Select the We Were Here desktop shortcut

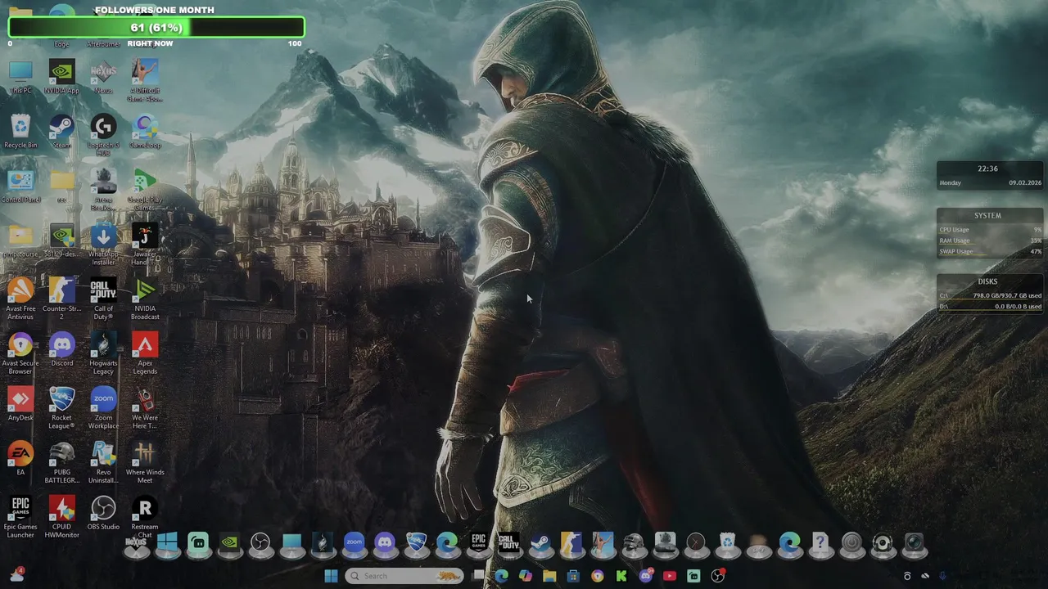click(x=145, y=408)
